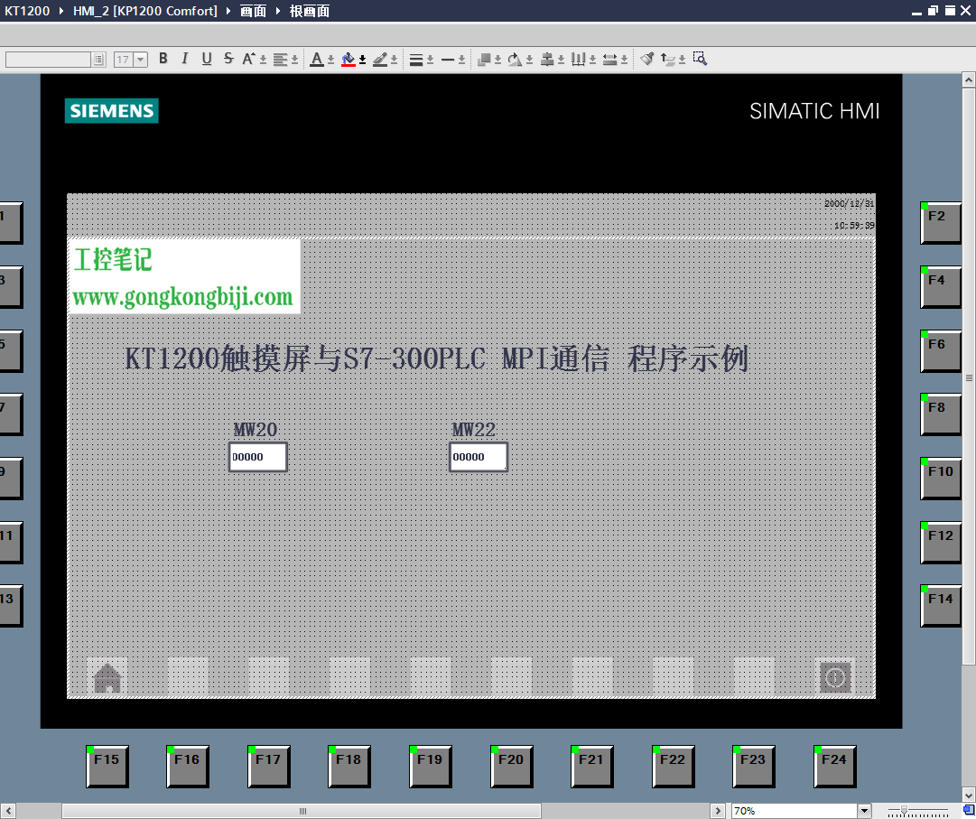Click the F19 function key
Image resolution: width=976 pixels, height=819 pixels.
[x=430, y=766]
